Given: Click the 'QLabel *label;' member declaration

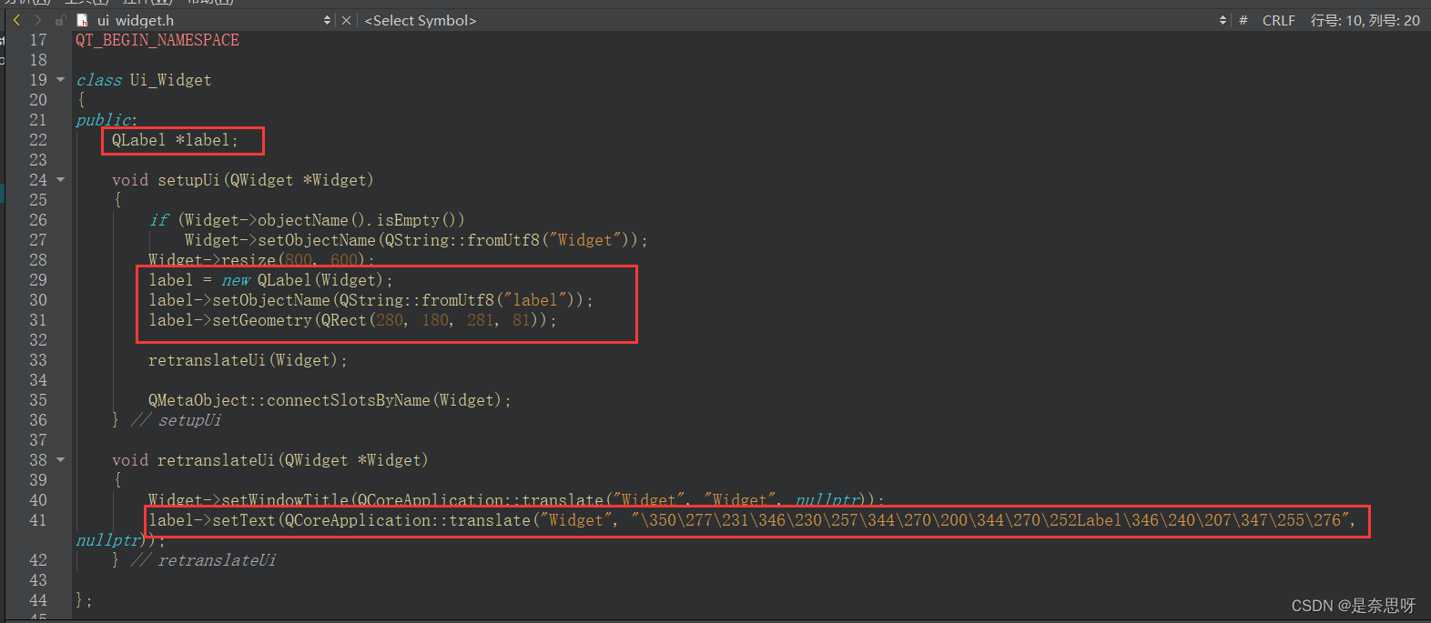Looking at the screenshot, I should tap(175, 140).
